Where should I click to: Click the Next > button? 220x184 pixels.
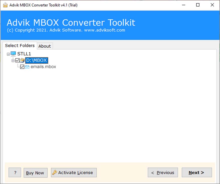click(197, 172)
